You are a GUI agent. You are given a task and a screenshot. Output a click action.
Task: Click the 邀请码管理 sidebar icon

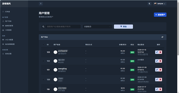pyautogui.click(x=3, y=26)
